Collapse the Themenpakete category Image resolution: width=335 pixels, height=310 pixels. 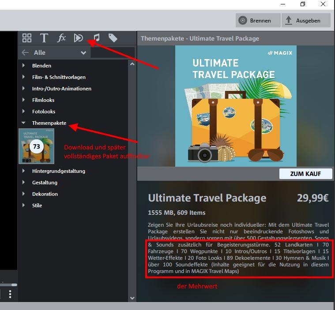pos(23,123)
